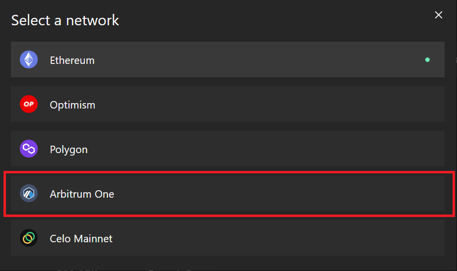
Task: Click the Arbitrum One logo icon
Action: 29,193
